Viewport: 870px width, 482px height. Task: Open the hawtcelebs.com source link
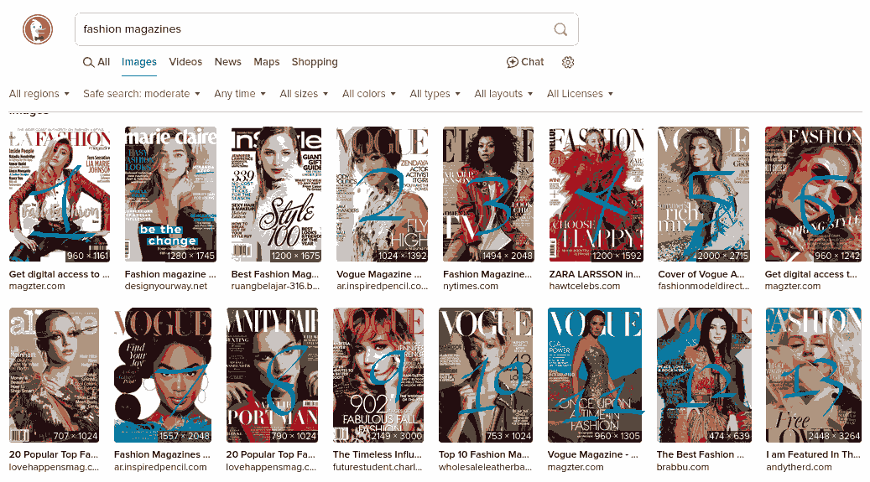584,286
